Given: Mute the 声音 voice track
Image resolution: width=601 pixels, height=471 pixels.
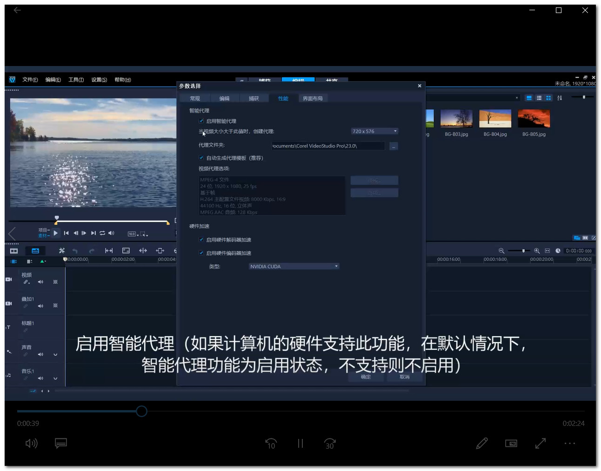Looking at the screenshot, I should pyautogui.click(x=40, y=354).
